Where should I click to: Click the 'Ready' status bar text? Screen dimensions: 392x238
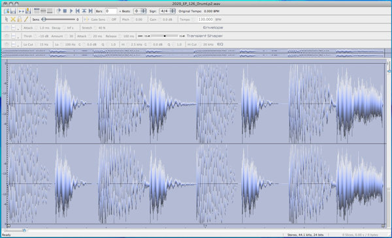point(7,235)
